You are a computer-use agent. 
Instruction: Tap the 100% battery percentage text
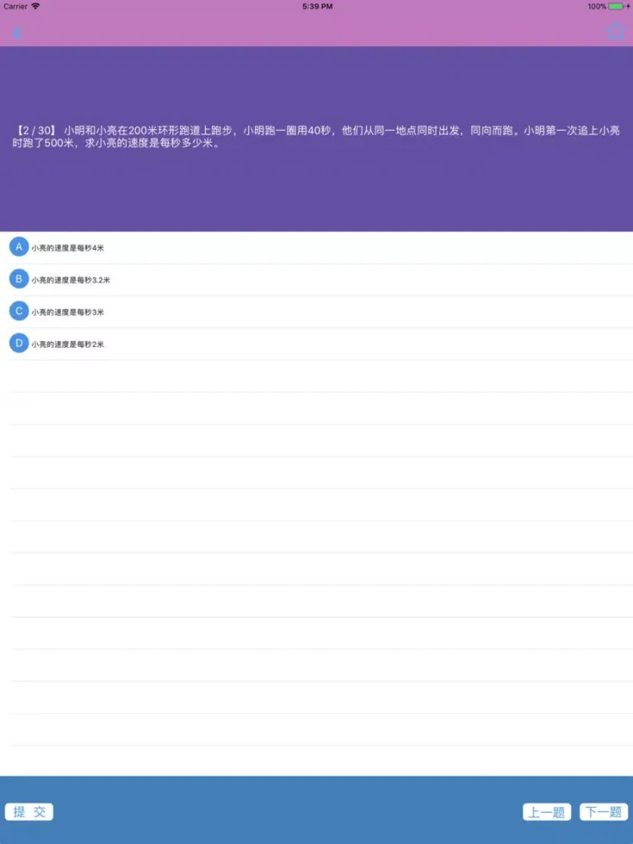tap(596, 6)
